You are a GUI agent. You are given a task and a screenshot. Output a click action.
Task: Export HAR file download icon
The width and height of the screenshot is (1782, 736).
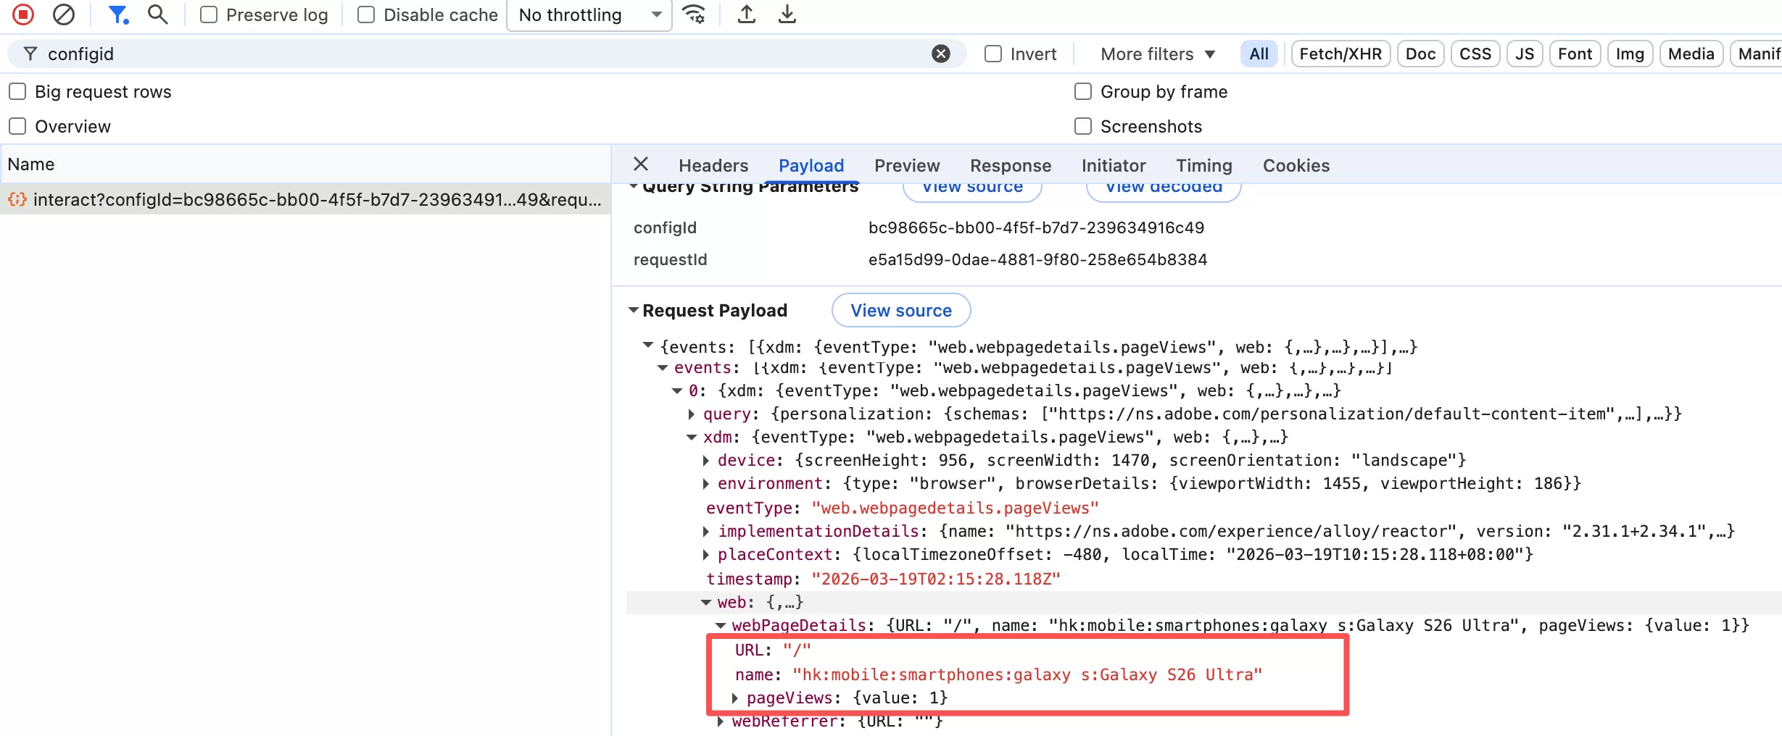pos(787,14)
